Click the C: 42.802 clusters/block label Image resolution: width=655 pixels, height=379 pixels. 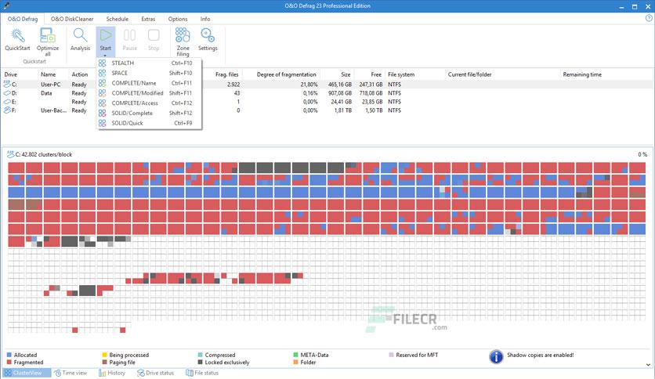(x=43, y=154)
